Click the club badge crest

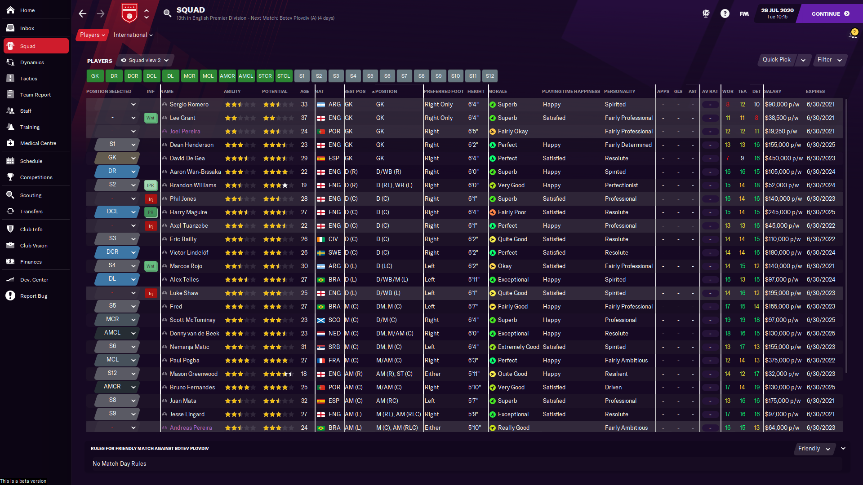tap(129, 13)
